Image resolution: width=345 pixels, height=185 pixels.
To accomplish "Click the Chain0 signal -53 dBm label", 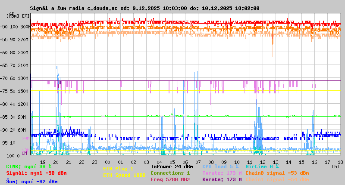I will click(x=277, y=173).
